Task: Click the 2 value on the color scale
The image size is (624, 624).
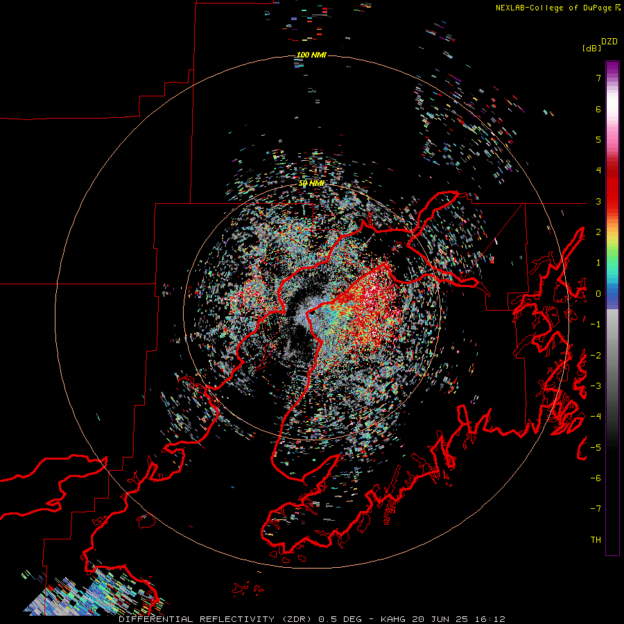Action: coord(598,232)
